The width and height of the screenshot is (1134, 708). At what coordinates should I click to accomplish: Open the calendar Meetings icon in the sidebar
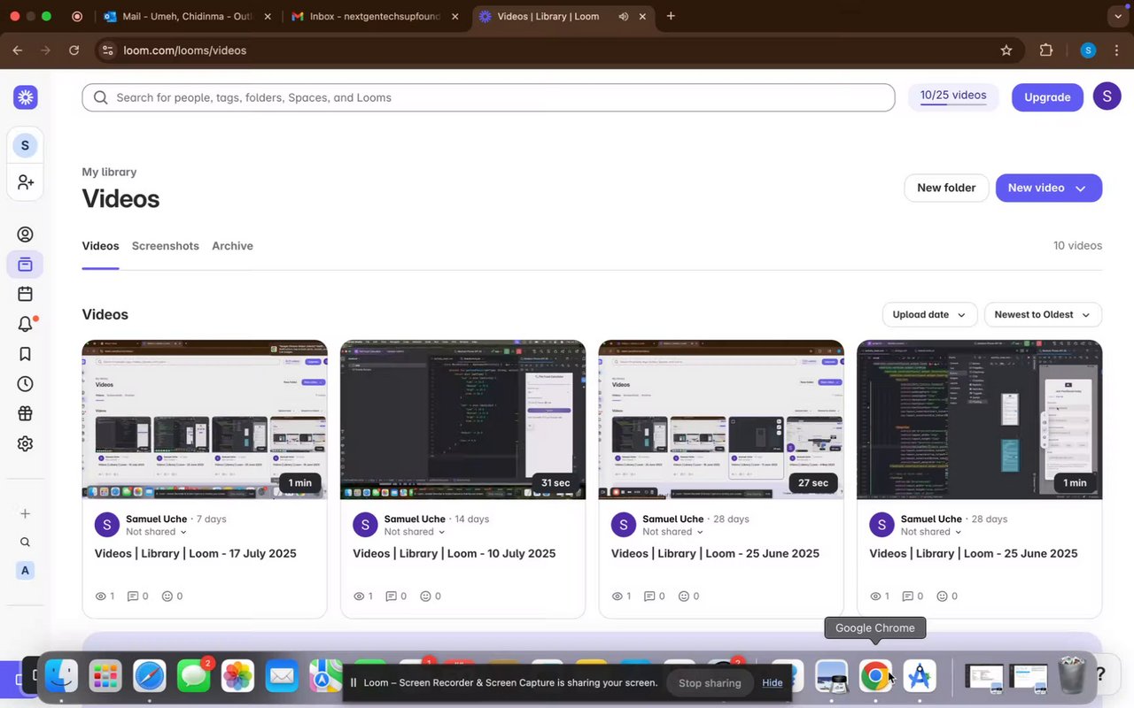(25, 294)
